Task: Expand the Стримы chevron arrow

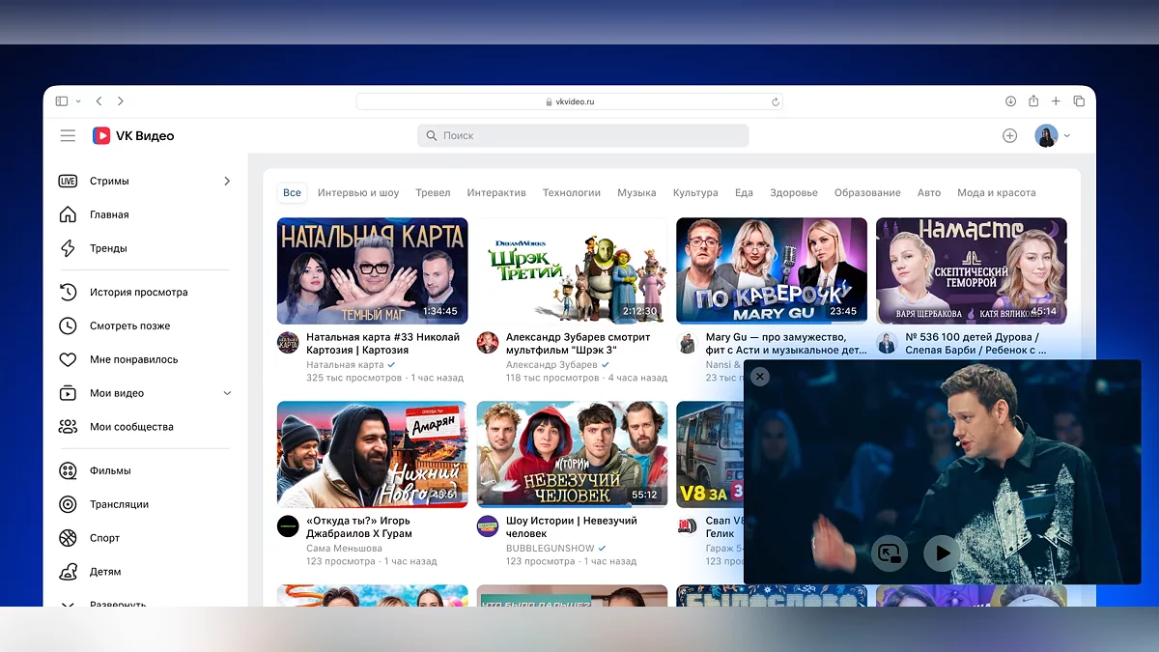Action: [227, 181]
